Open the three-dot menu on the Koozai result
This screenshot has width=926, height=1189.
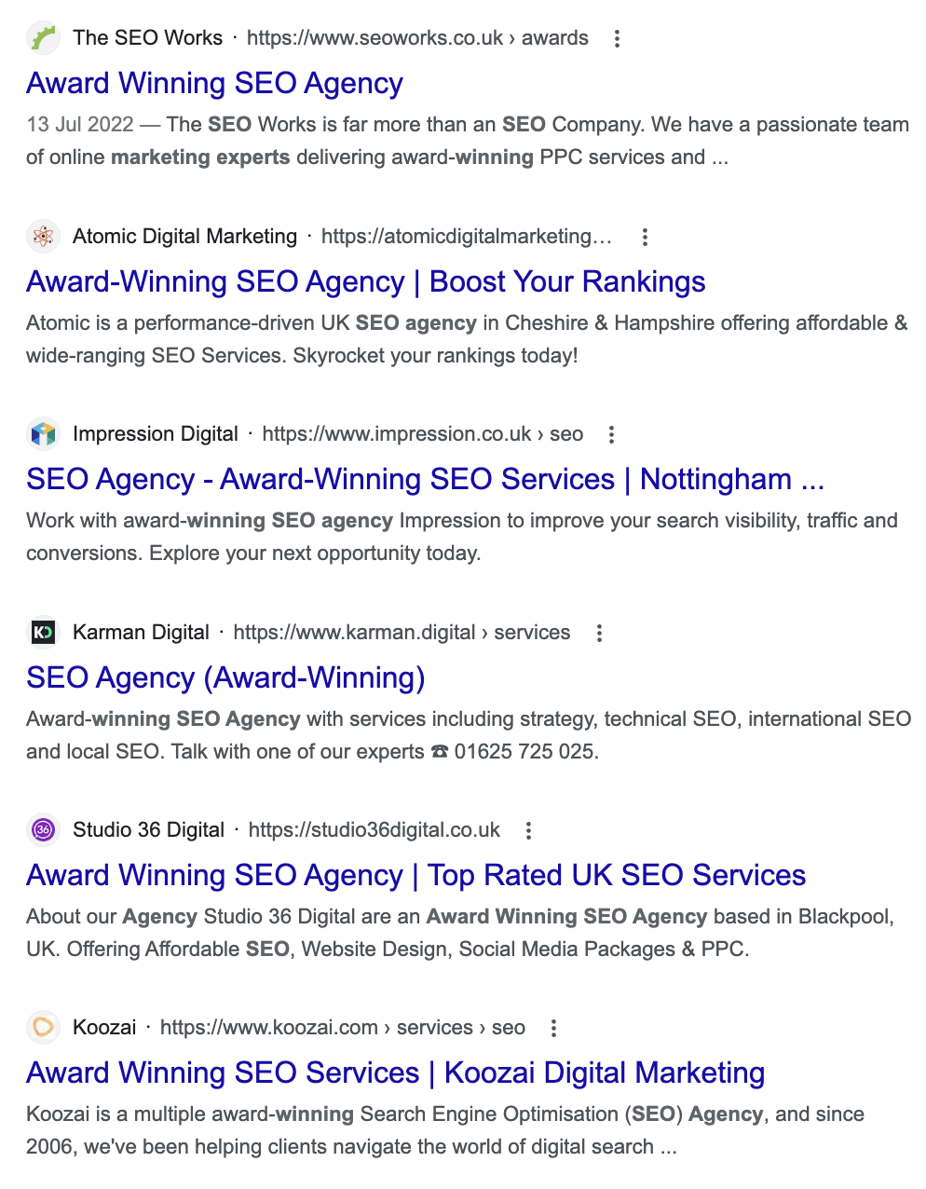[x=553, y=1028]
